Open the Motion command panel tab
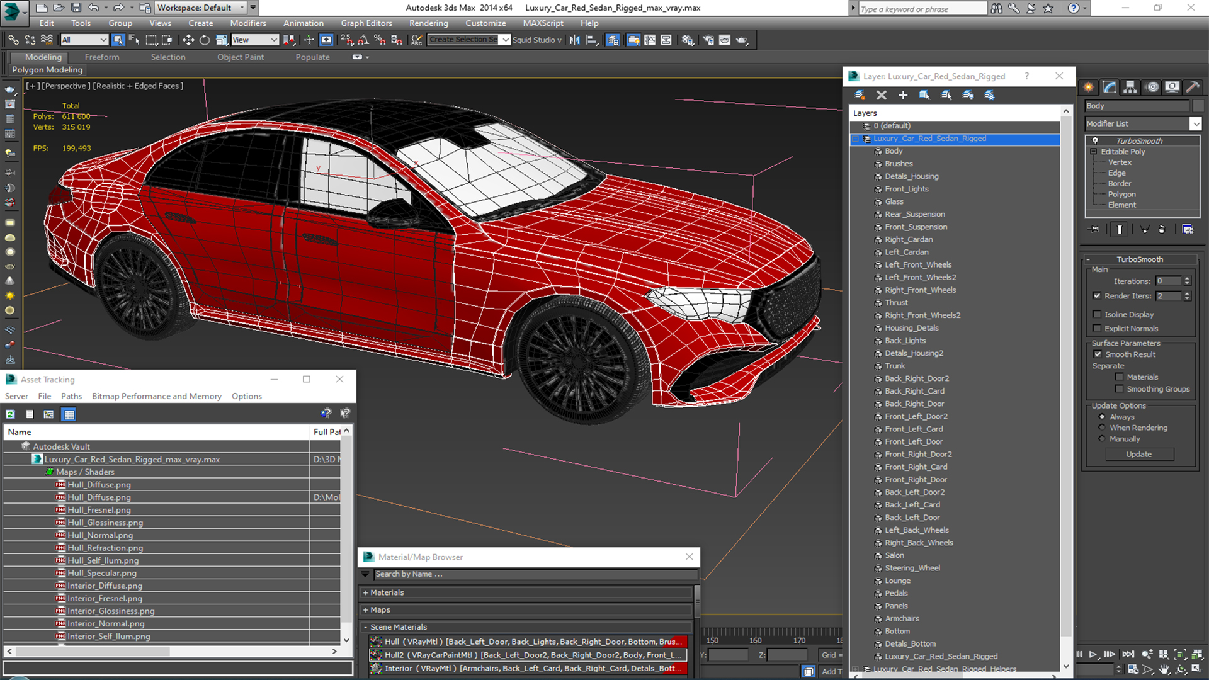Image resolution: width=1209 pixels, height=680 pixels. pos(1152,87)
